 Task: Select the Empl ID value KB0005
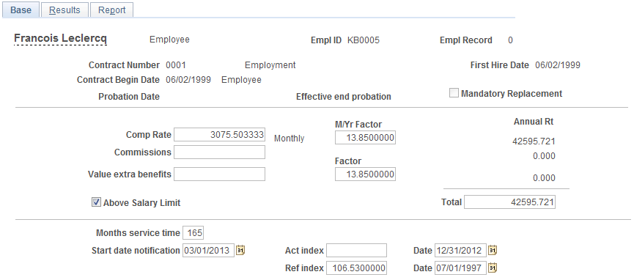pos(364,40)
